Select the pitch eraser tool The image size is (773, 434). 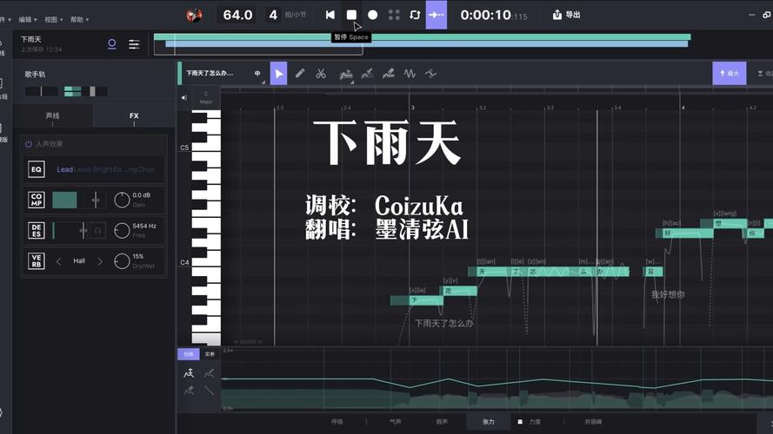(389, 73)
